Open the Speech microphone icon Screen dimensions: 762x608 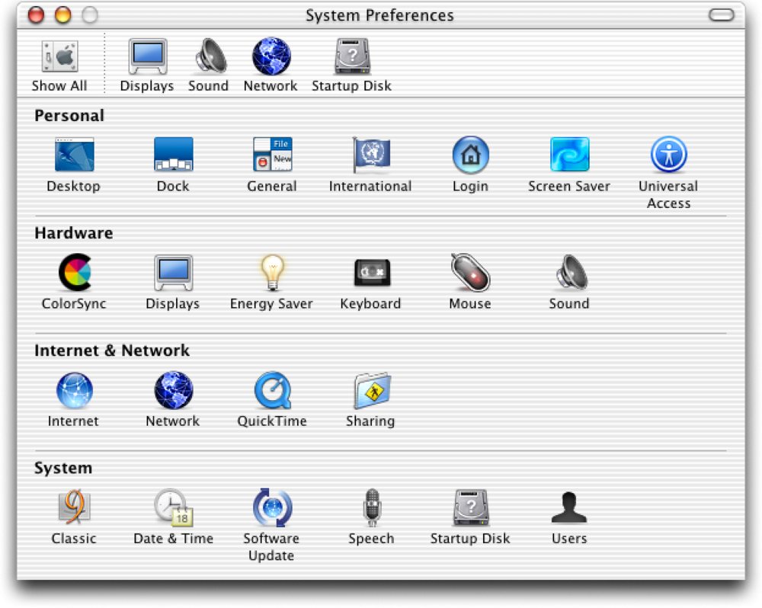coord(372,507)
